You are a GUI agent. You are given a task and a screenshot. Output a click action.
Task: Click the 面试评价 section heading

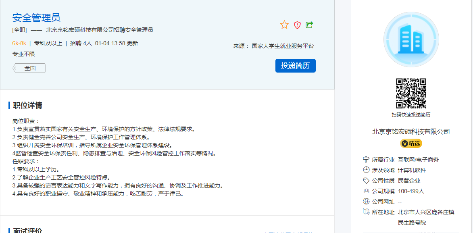pyautogui.click(x=27, y=231)
